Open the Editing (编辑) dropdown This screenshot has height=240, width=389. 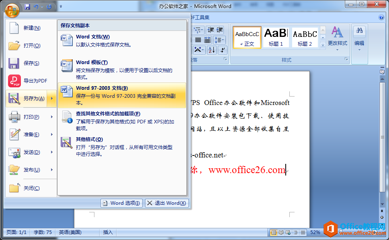359,39
